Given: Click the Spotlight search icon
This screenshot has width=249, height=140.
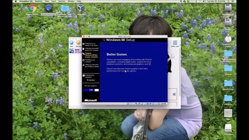Looking at the screenshot, I should pos(228,1).
